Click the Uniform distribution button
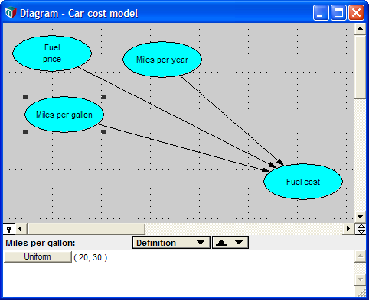This screenshot has height=300, width=369. 38,256
